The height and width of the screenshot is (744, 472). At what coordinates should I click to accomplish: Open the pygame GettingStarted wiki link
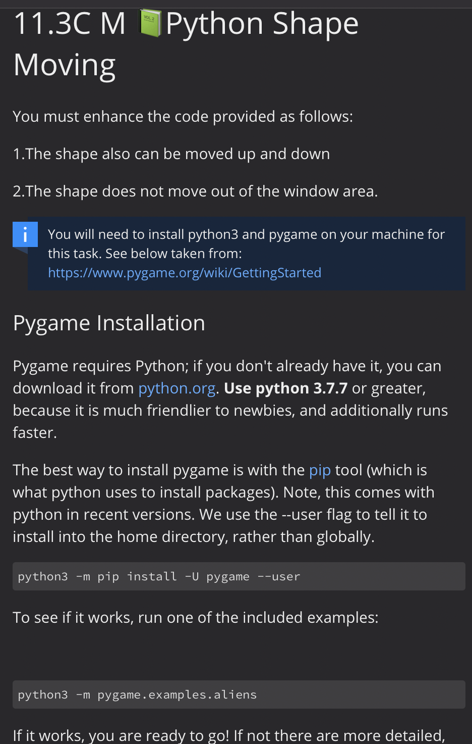pyautogui.click(x=185, y=273)
